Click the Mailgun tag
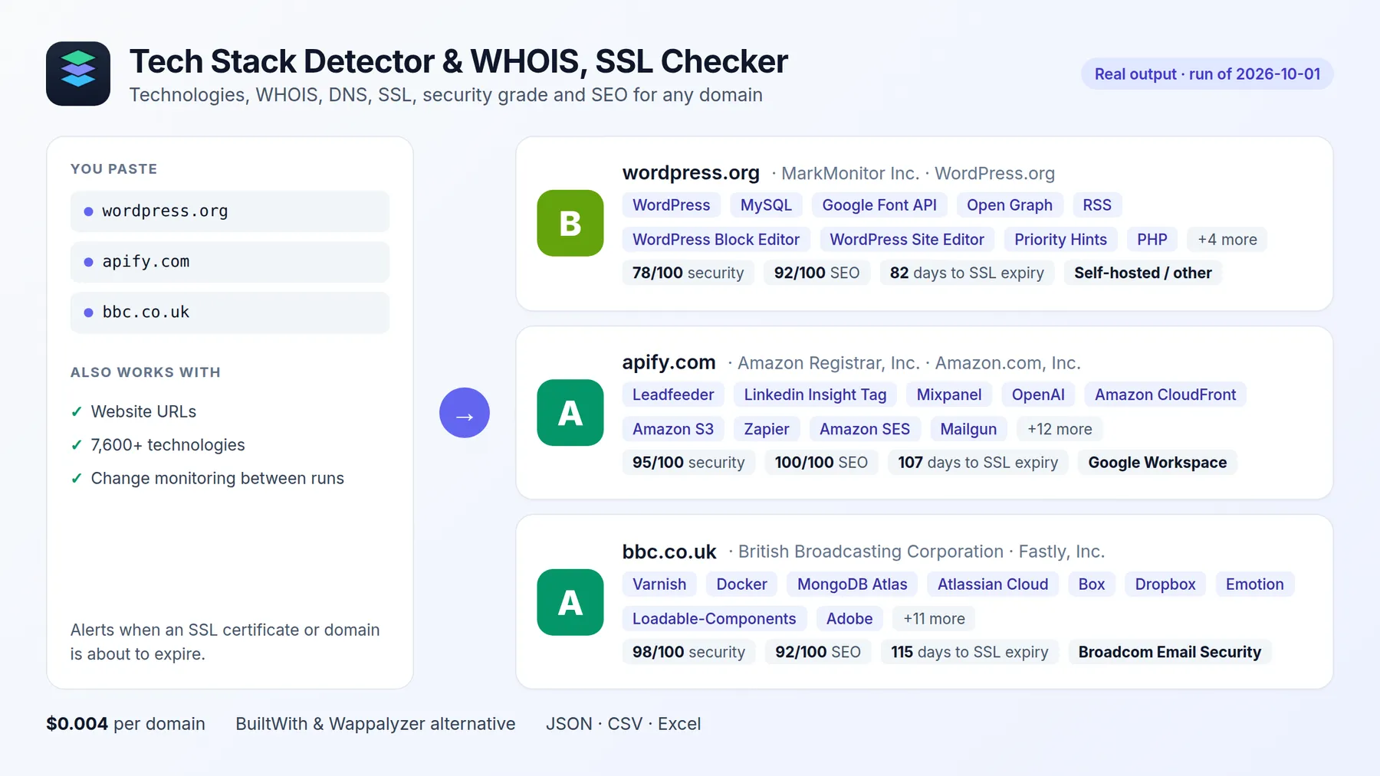The image size is (1380, 776). point(968,429)
